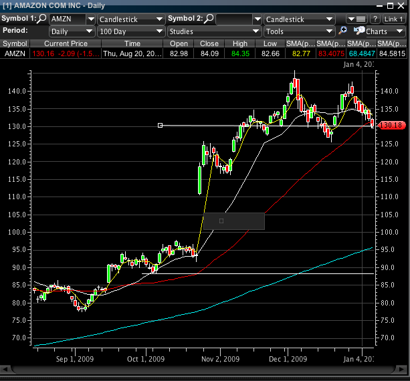Click the Link 1 button
Image resolution: width=410 pixels, height=381 pixels.
coord(395,19)
